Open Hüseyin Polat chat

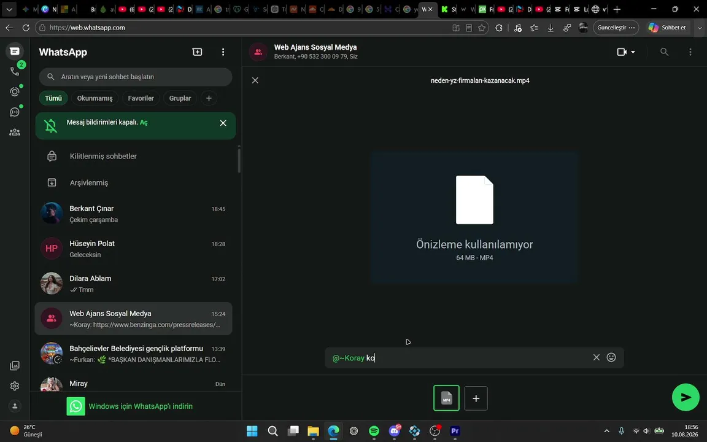[x=133, y=249]
